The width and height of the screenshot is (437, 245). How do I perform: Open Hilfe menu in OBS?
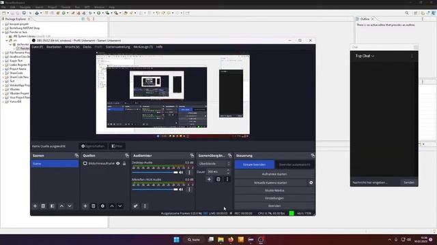159,47
